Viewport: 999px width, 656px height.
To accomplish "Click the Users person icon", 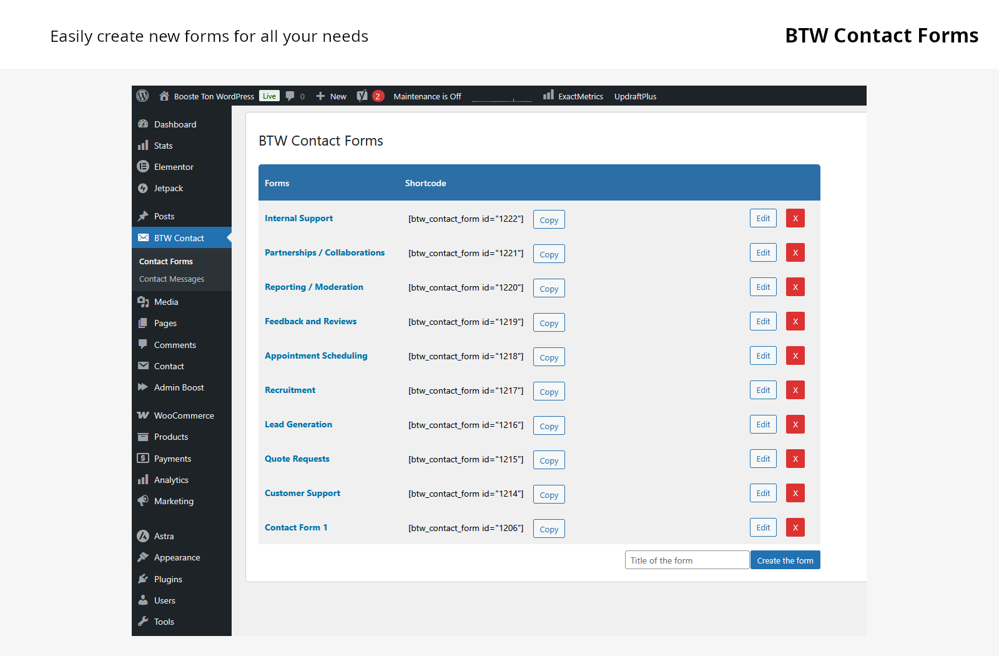I will (x=143, y=600).
